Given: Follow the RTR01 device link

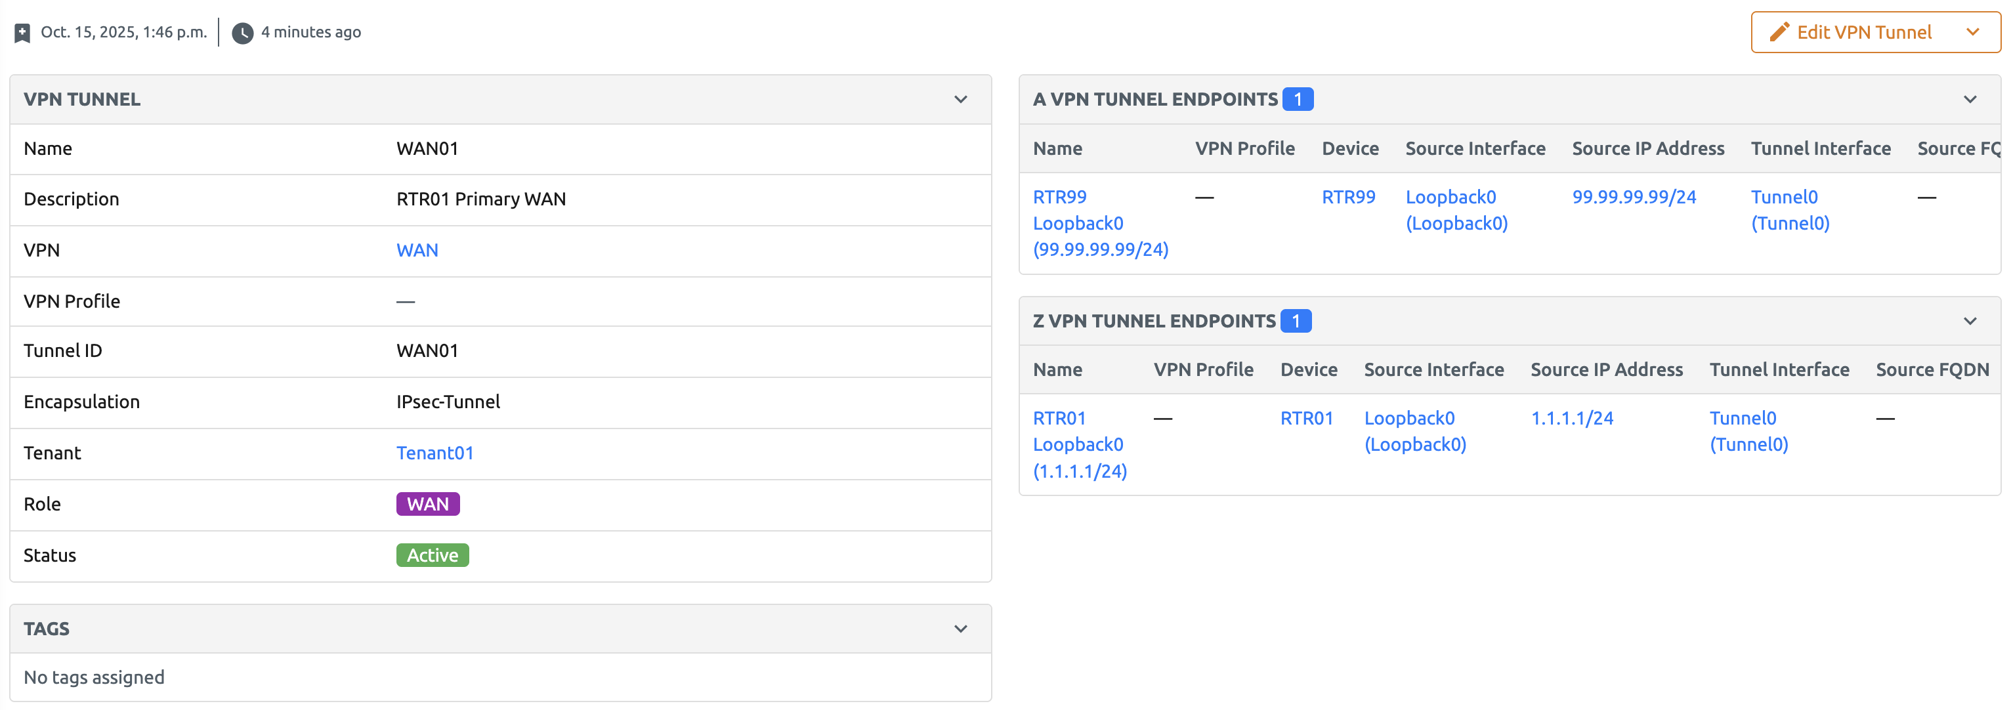Looking at the screenshot, I should pyautogui.click(x=1307, y=417).
